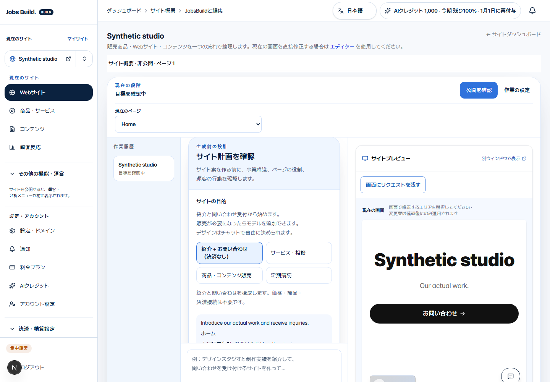Select 紹介 + お問い合わせ (決済なし) option

[x=230, y=253]
